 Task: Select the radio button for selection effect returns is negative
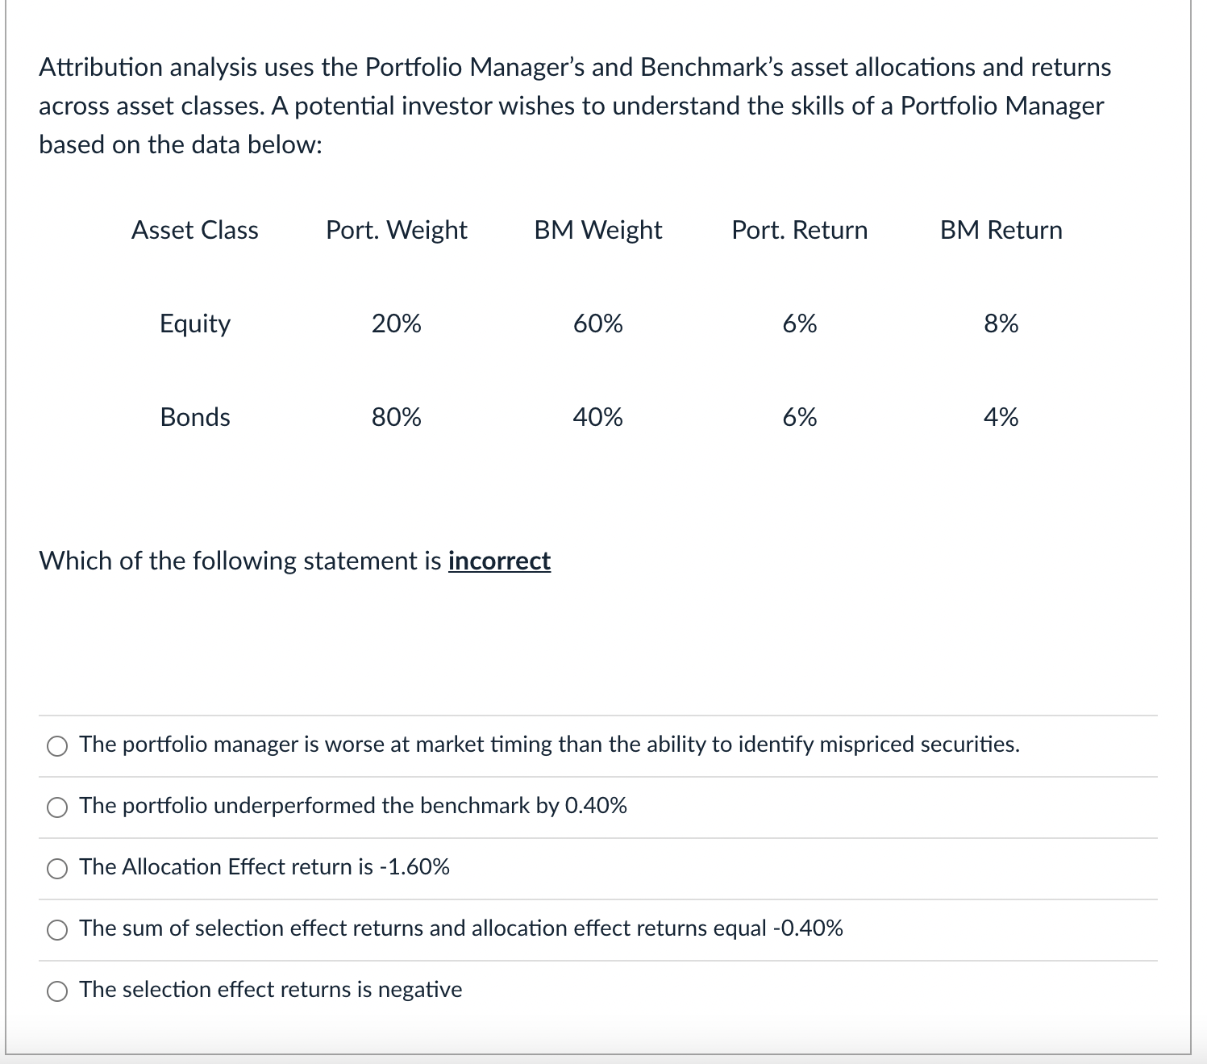tap(56, 990)
